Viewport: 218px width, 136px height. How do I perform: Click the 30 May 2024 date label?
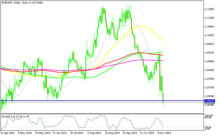[x=43, y=133]
